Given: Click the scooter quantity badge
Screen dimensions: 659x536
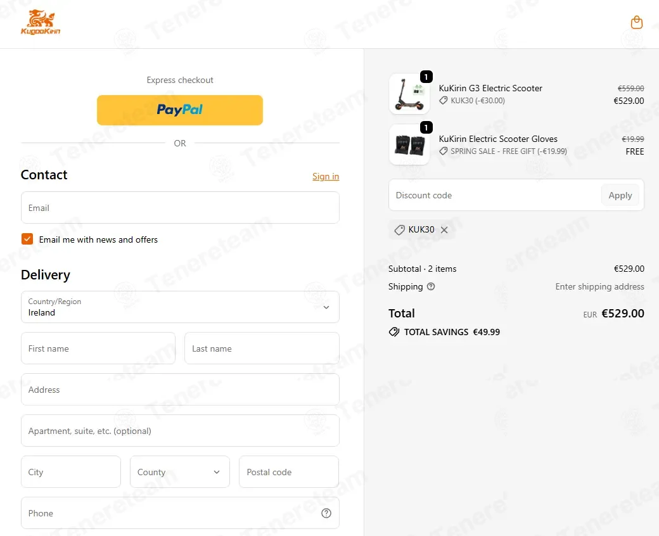Looking at the screenshot, I should [426, 77].
